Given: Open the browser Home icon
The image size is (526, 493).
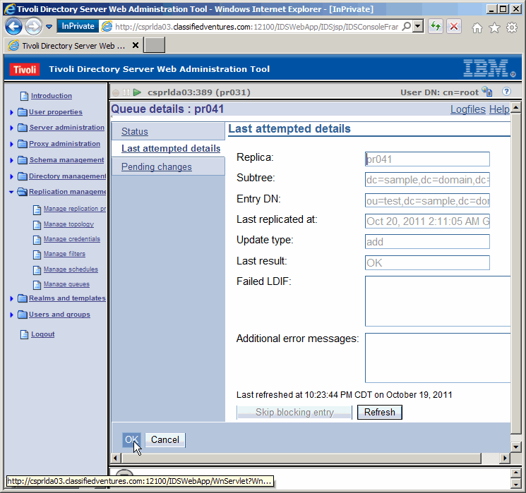Looking at the screenshot, I should click(477, 27).
